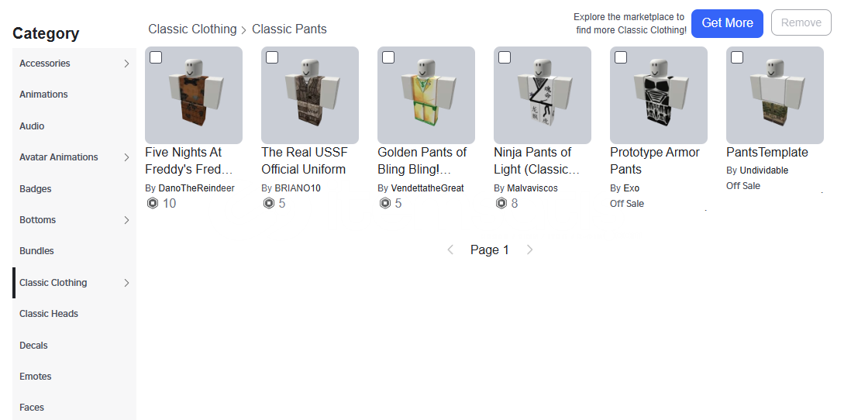Open the PantsTemplate item thumbnail

(x=775, y=95)
